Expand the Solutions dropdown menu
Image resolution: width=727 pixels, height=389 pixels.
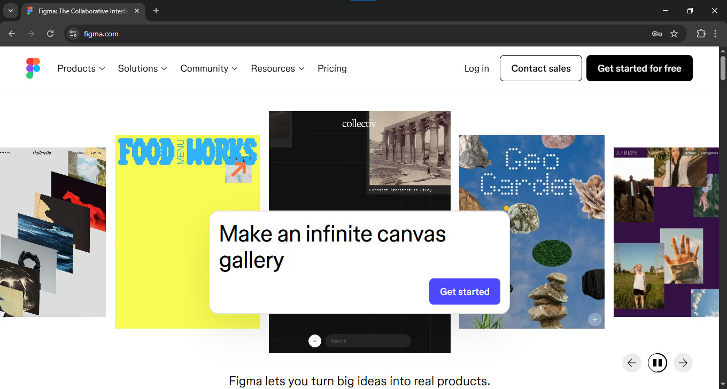click(142, 68)
